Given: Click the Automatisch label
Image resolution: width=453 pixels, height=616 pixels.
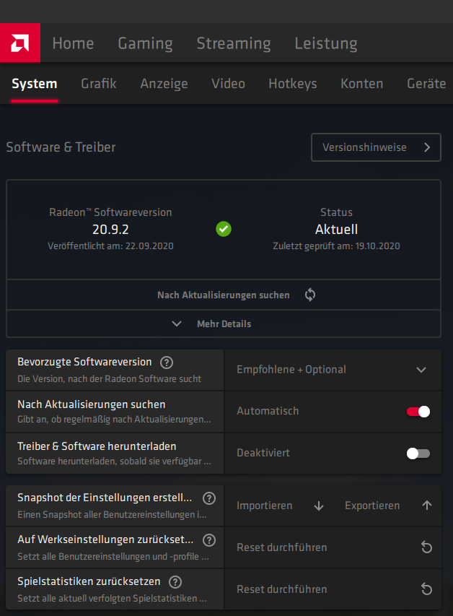Looking at the screenshot, I should pyautogui.click(x=268, y=411).
